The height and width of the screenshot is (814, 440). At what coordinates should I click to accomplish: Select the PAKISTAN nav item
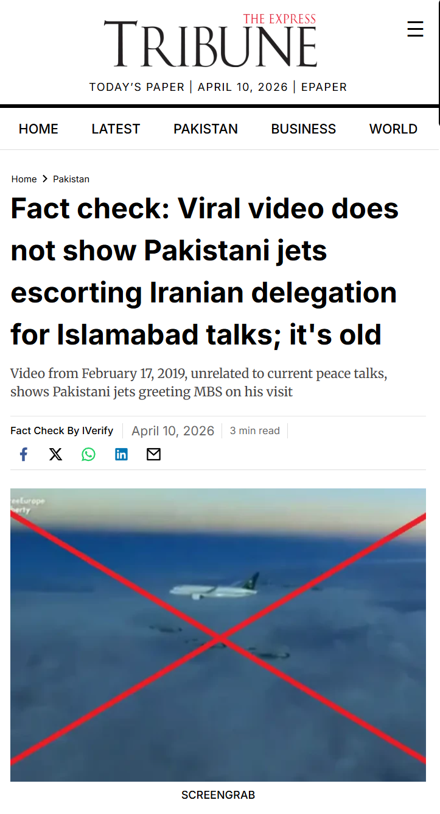(206, 129)
